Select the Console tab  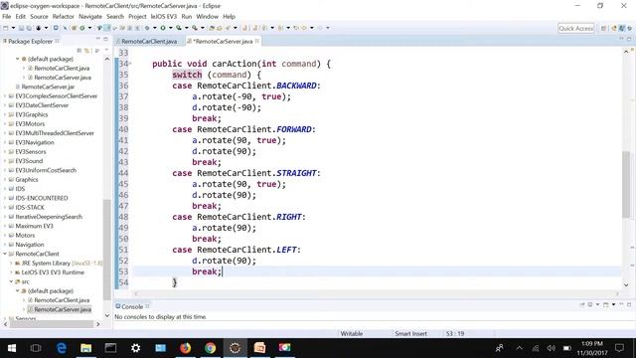tap(132, 306)
